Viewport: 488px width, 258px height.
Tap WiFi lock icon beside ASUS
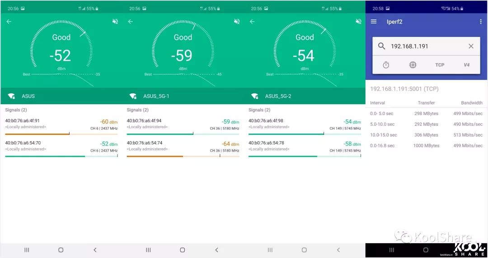point(11,96)
